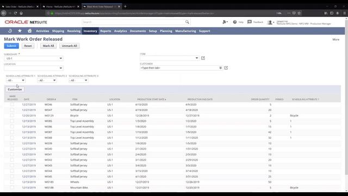348x196 pixels.
Task: Check Mark Released for WO46
Action: pyautogui.click(x=12, y=105)
